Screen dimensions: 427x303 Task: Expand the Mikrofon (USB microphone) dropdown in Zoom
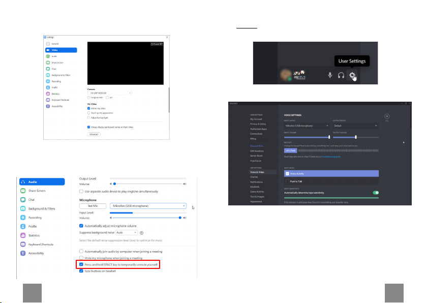[148, 206]
